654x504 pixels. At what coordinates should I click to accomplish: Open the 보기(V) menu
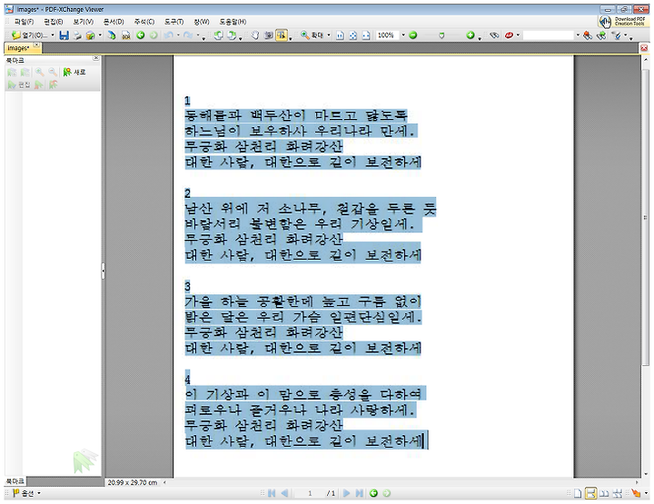tap(84, 22)
